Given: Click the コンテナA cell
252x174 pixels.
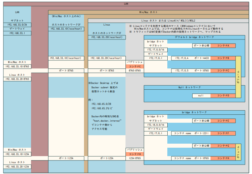Looking at the screenshot, I should click(223, 46).
